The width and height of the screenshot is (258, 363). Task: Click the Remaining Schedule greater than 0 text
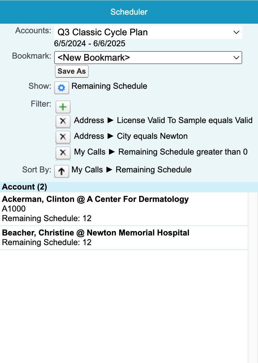pos(161,152)
